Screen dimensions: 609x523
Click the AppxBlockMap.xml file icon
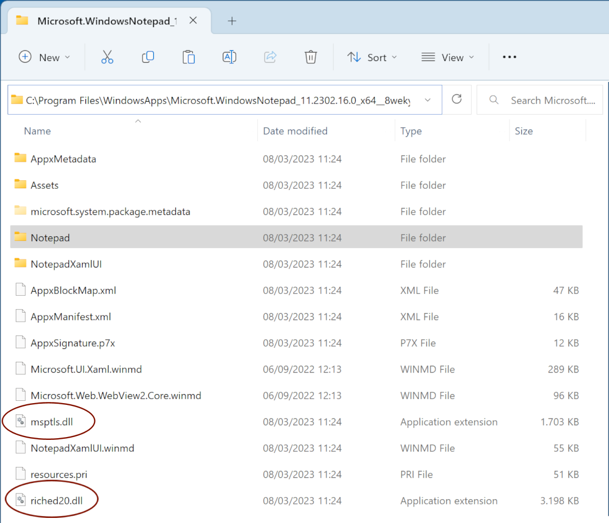20,290
